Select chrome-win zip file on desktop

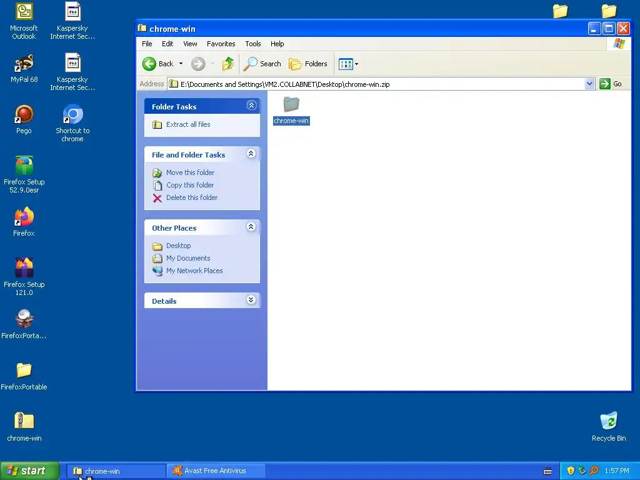coord(24,427)
